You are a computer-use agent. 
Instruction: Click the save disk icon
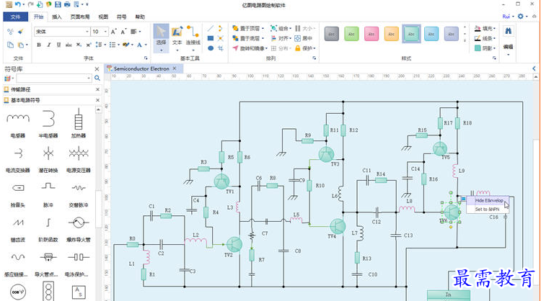pos(58,4)
